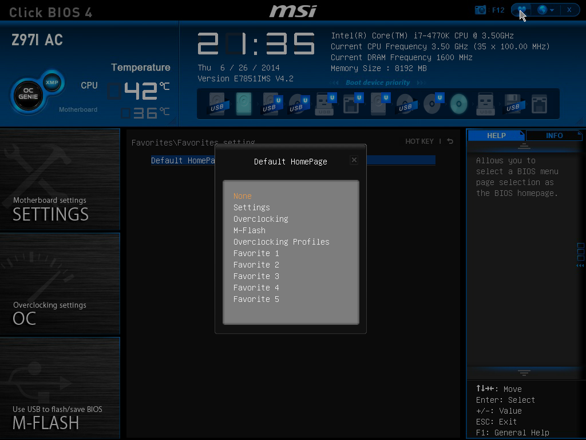Choose Overclocking in Default HomePage list
This screenshot has width=586, height=440.
pyautogui.click(x=260, y=219)
